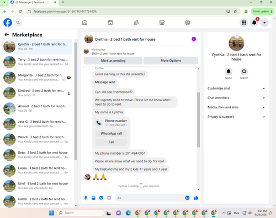This screenshot has width=276, height=218.
Task: Open Microsoft Edge from taskbar
Action: point(128,213)
